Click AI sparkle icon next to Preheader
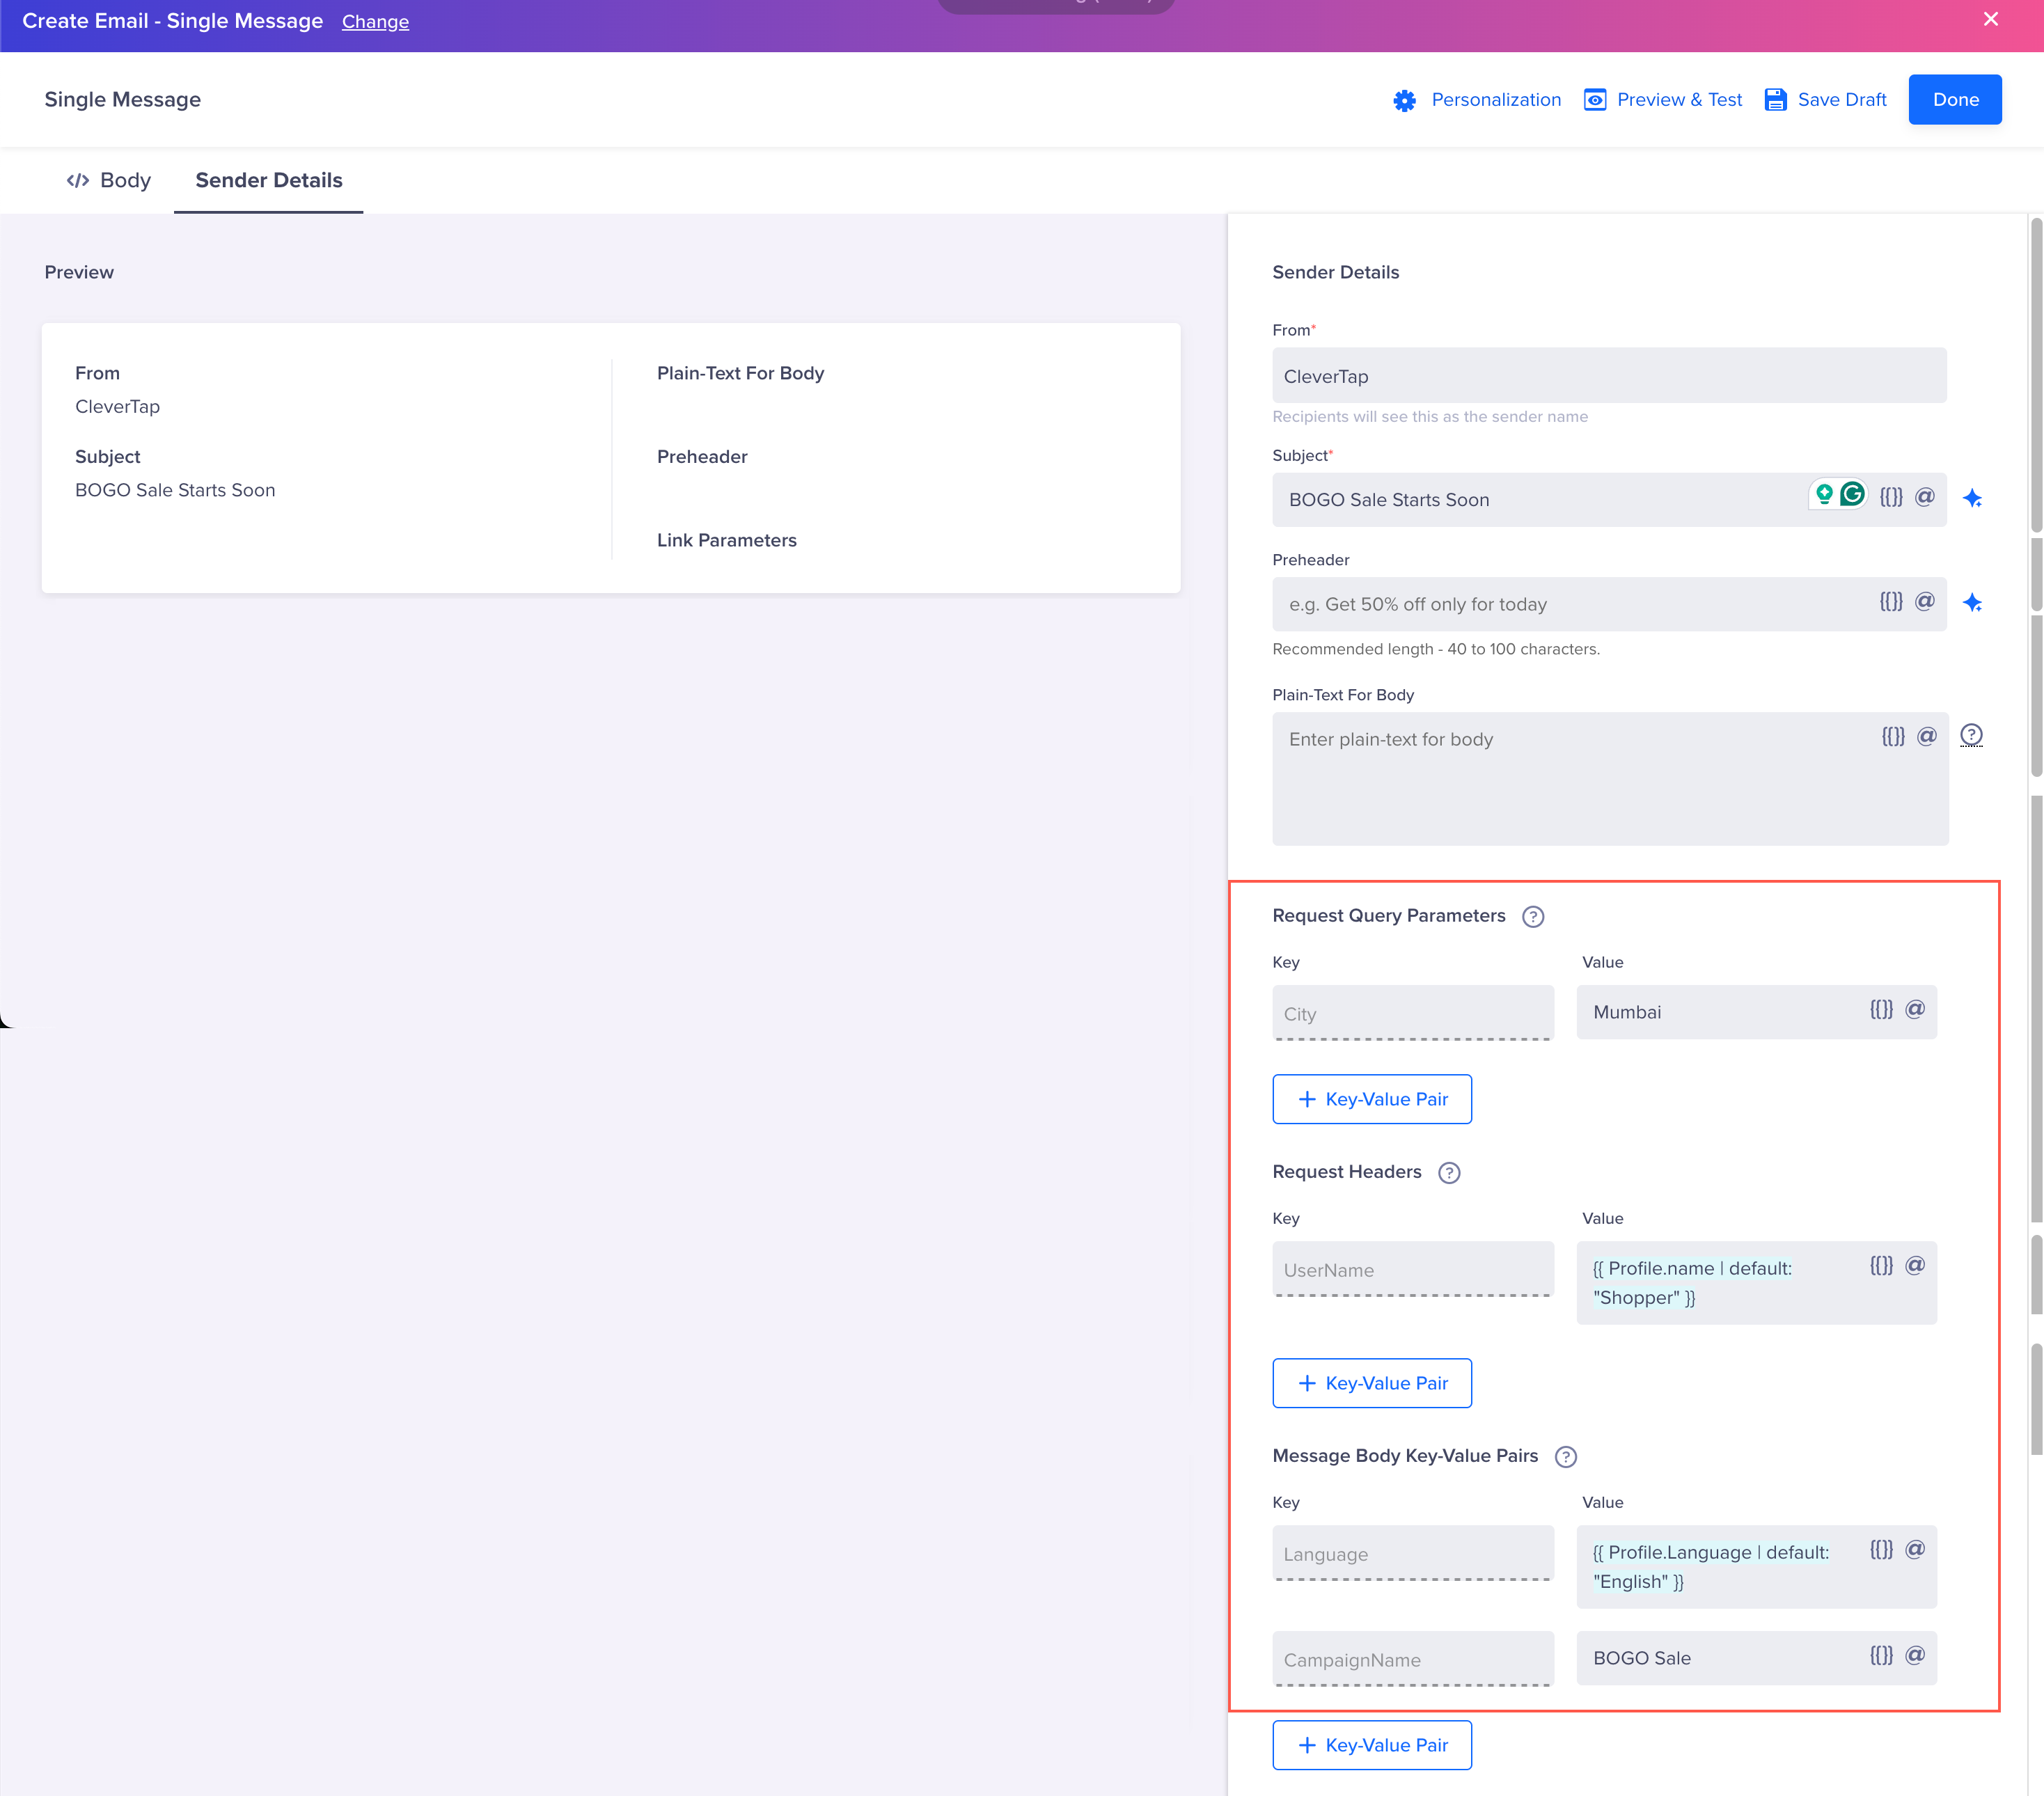2044x1796 pixels. point(1972,602)
